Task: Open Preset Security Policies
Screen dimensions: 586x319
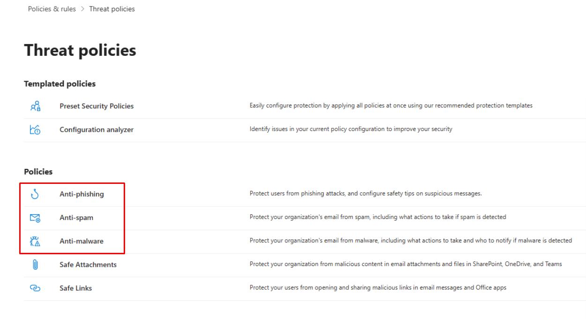Action: (x=96, y=106)
